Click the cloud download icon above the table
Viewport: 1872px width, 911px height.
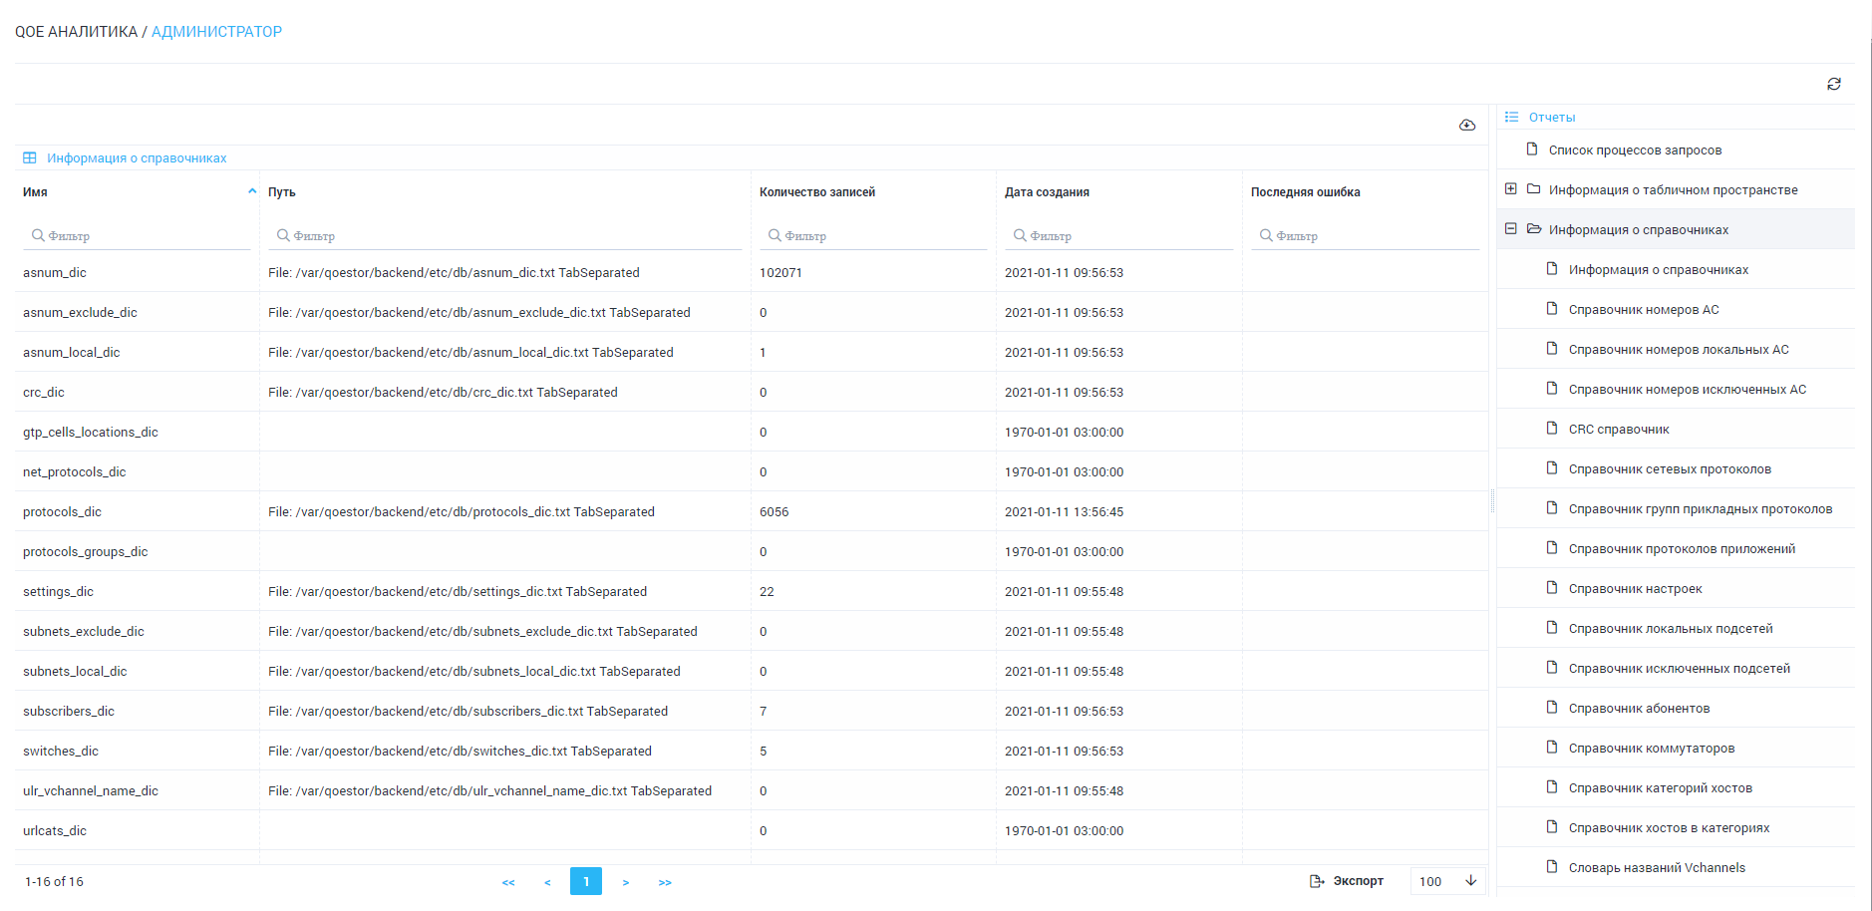pos(1467,125)
